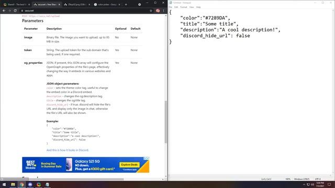
Task: Click the browser address bar URL
Action: point(29,10)
